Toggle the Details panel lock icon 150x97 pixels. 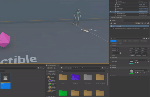coord(148,23)
